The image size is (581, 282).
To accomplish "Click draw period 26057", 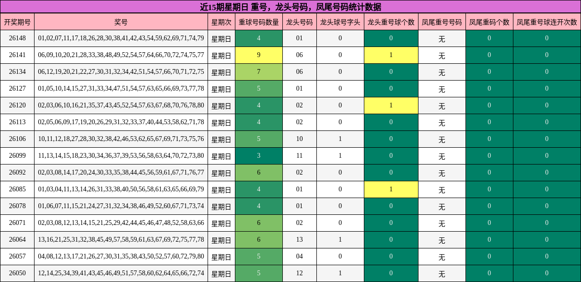I will tap(17, 257).
